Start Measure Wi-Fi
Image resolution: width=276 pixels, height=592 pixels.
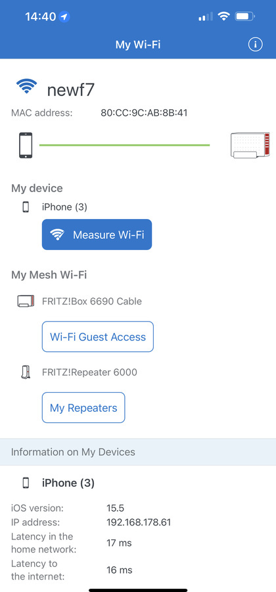(x=97, y=234)
